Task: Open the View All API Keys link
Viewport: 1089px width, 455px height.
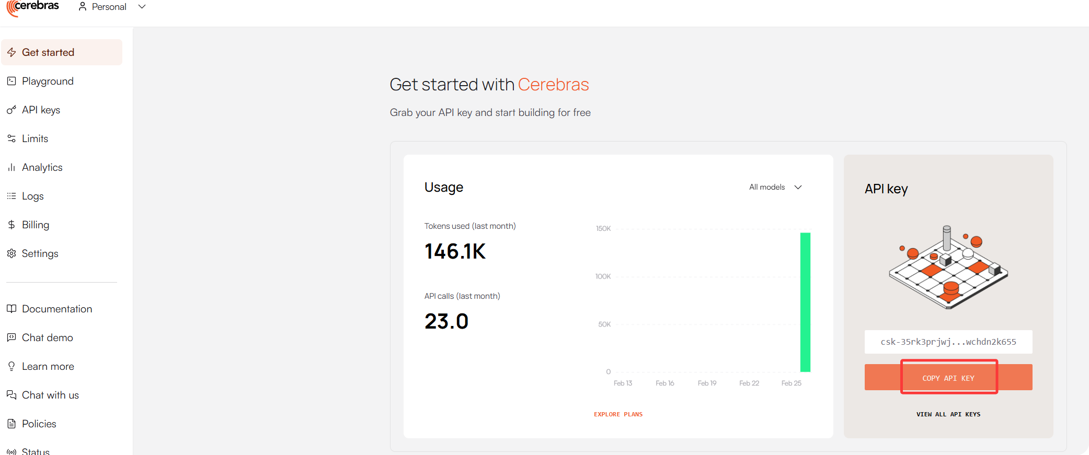Action: tap(948, 414)
